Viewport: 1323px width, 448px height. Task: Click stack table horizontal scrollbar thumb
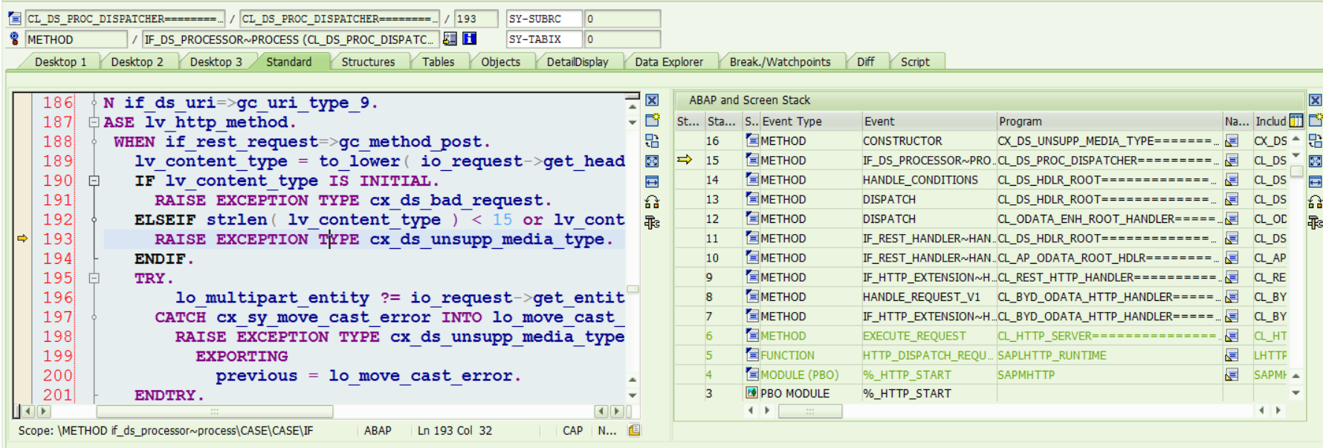pyautogui.click(x=810, y=410)
